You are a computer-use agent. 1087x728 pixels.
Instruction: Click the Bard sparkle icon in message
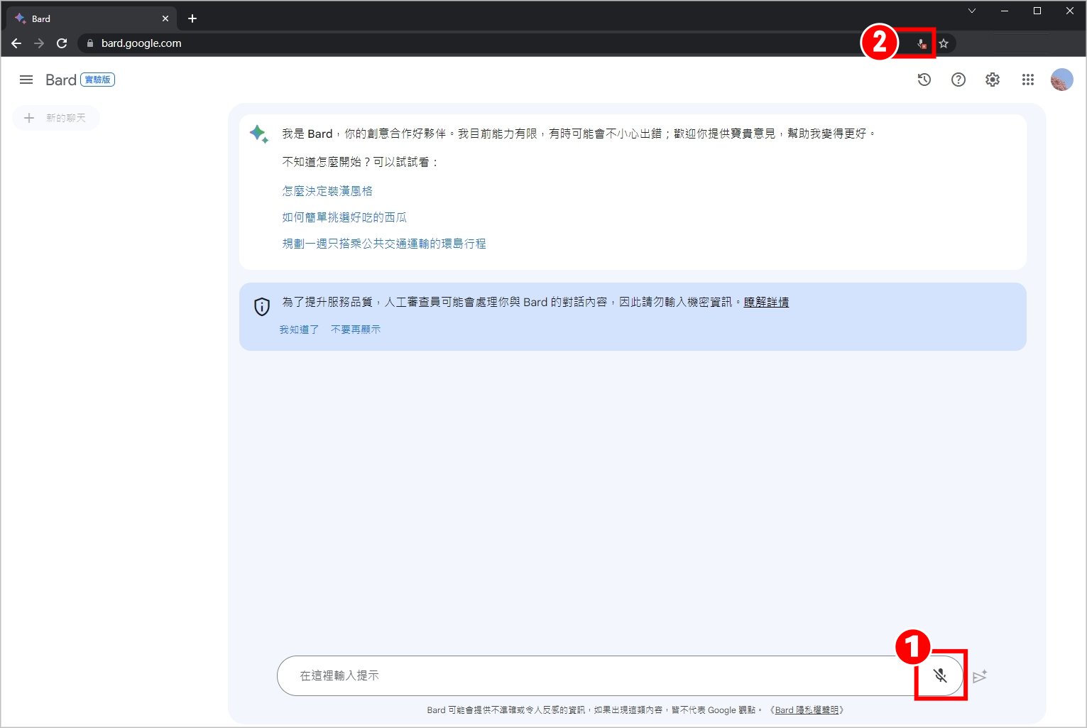coord(259,134)
